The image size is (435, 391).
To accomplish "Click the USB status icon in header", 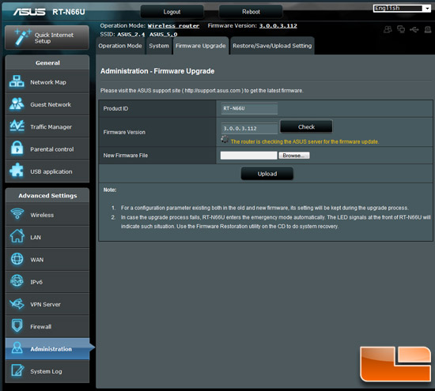I will coord(414,29).
